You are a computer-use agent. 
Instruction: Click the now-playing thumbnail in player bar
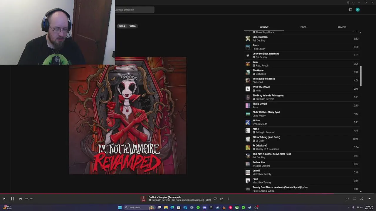point(143,199)
